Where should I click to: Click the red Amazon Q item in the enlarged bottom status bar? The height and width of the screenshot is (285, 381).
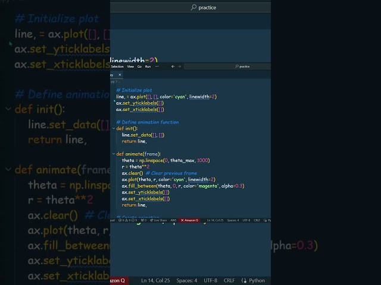pyautogui.click(x=119, y=281)
